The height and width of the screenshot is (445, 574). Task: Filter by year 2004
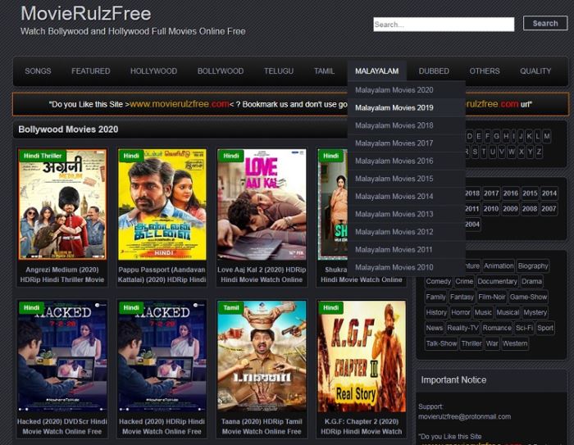[472, 225]
